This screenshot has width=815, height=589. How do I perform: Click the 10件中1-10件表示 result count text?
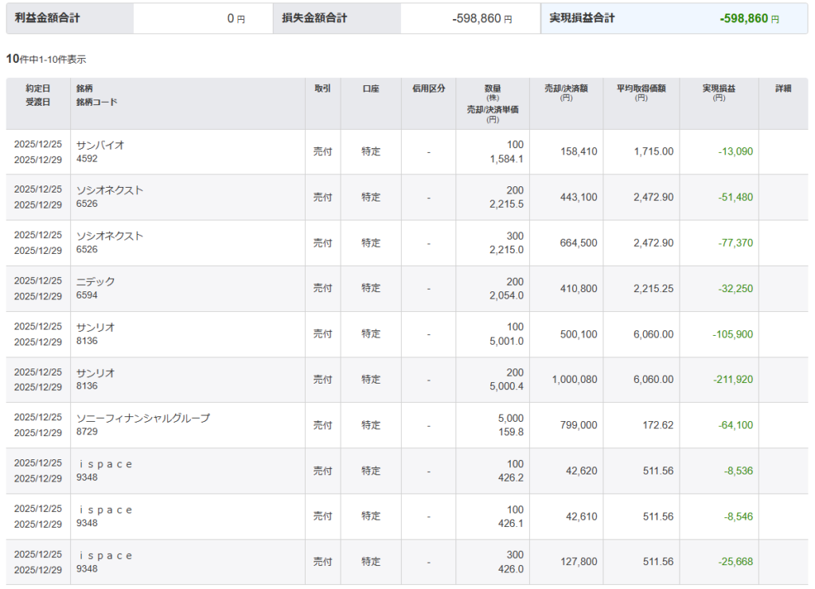tap(46, 60)
